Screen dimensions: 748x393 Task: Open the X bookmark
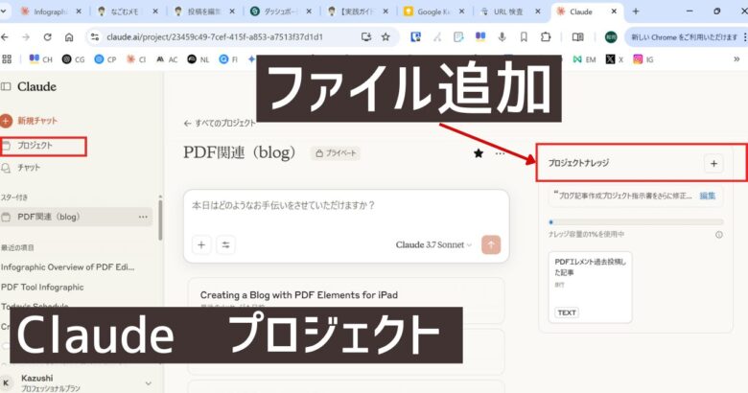point(615,59)
